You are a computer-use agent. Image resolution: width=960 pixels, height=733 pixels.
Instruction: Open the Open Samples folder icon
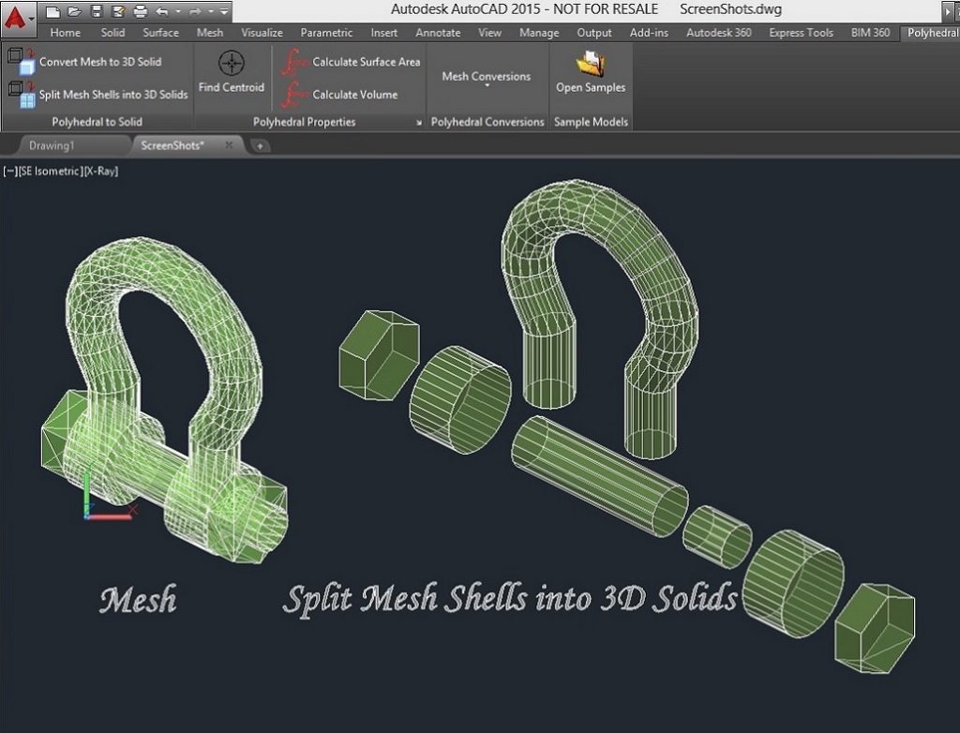tap(590, 64)
